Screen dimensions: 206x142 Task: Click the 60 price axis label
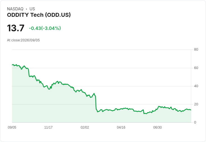(x=196, y=68)
